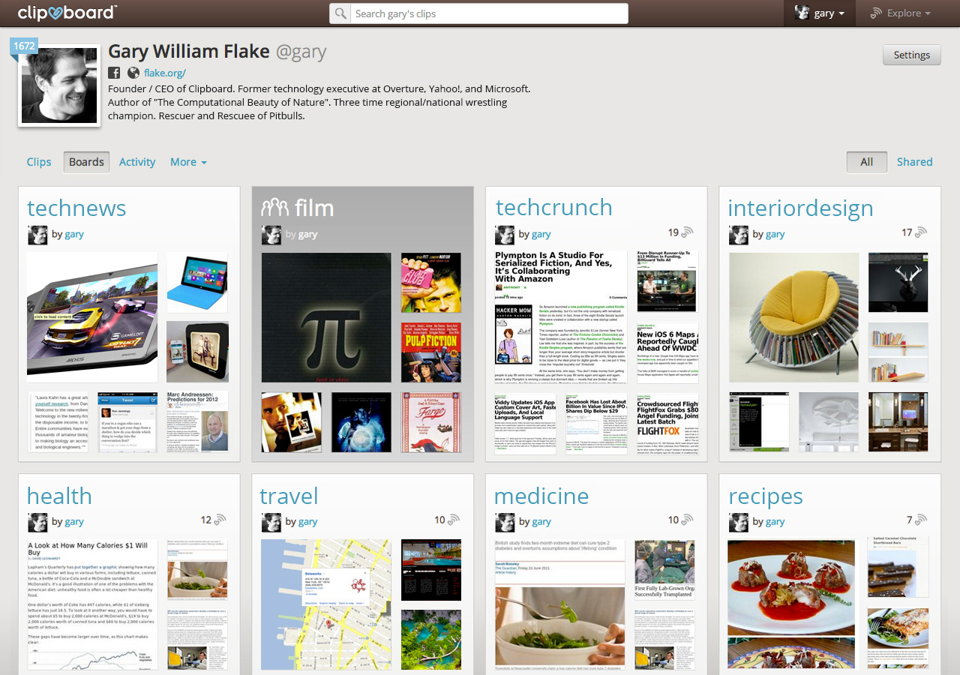Click the feed icon on interiordesign board

pos(921,232)
